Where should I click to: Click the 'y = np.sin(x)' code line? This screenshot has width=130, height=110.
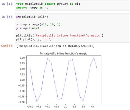[28, 28]
